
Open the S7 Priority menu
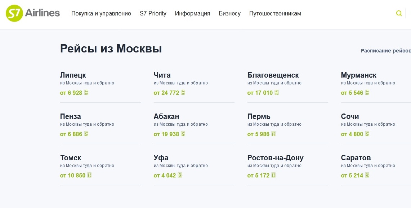153,14
